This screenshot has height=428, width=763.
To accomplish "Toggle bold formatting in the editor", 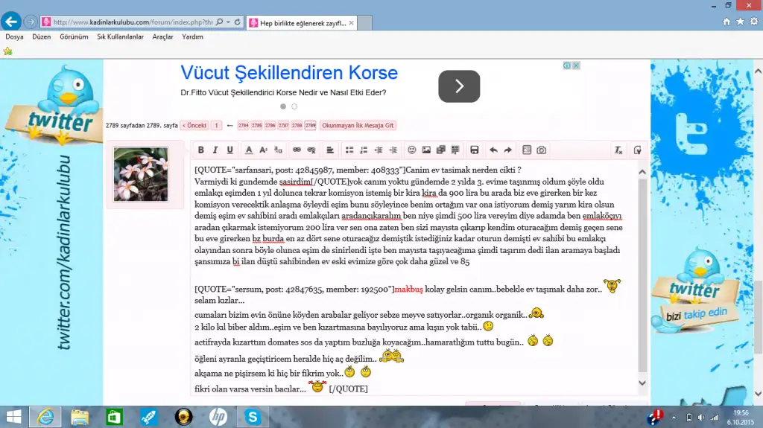I will (x=200, y=150).
